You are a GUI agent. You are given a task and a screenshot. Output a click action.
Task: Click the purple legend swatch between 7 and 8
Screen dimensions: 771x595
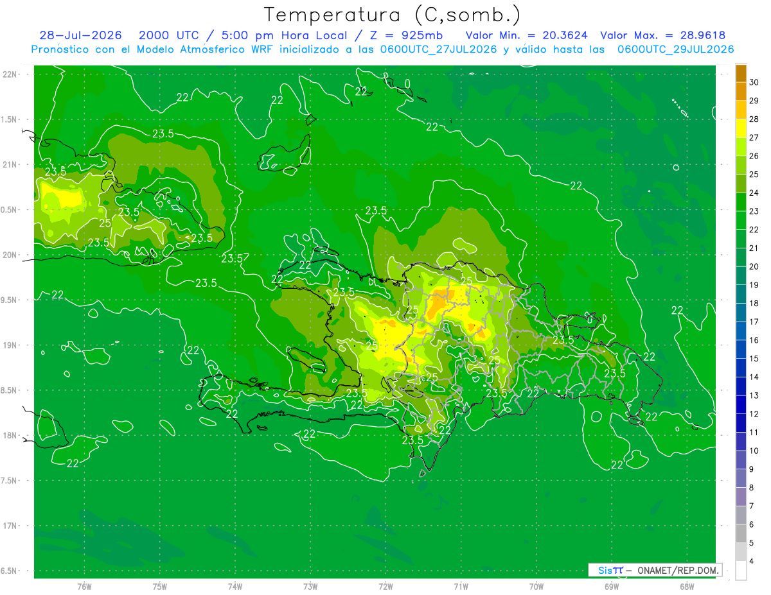[x=741, y=497]
